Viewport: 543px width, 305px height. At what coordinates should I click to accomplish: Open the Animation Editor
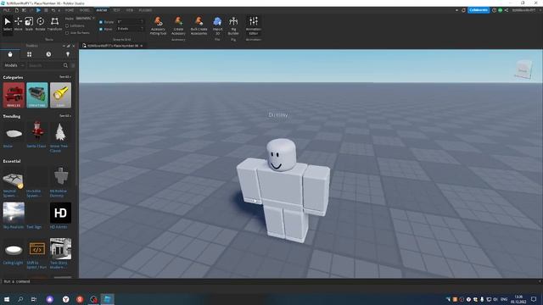(x=254, y=25)
